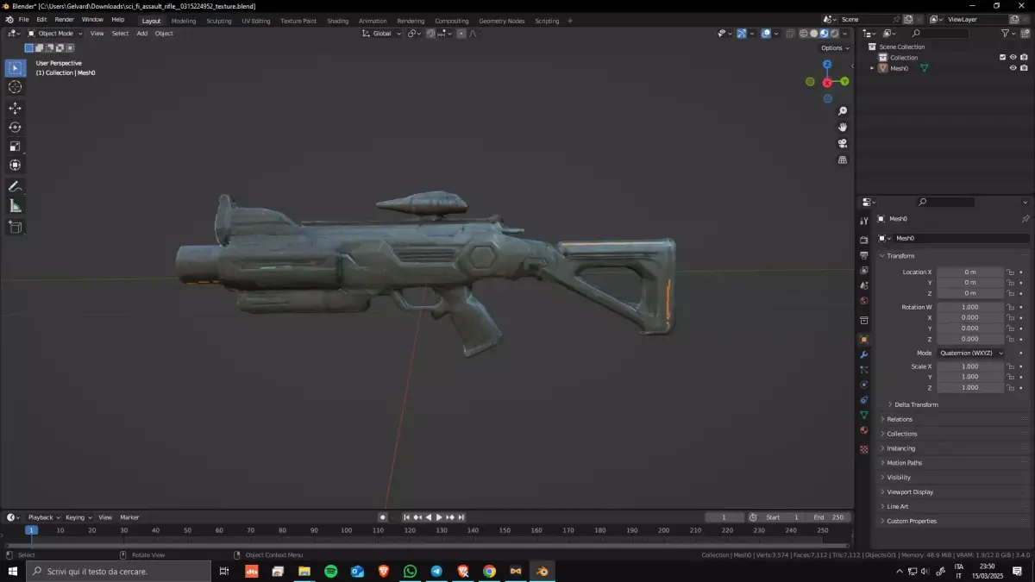Expand Mesh0 in the outliner
The width and height of the screenshot is (1035, 582).
click(872, 68)
